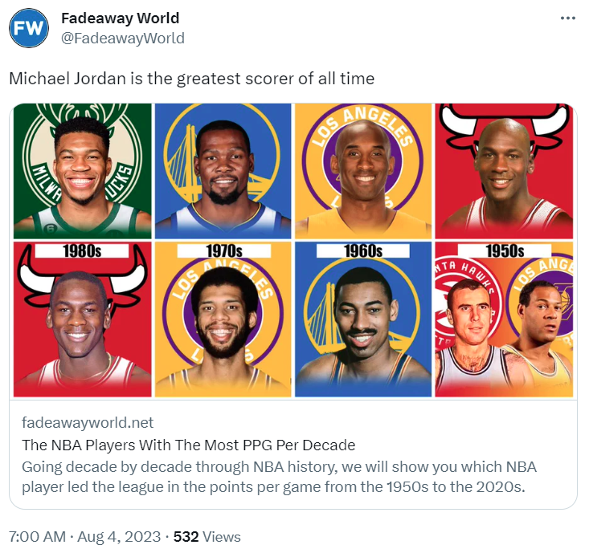Image resolution: width=589 pixels, height=553 pixels.
Task: Visit the fadeawayworld.net domain link
Action: click(x=88, y=422)
